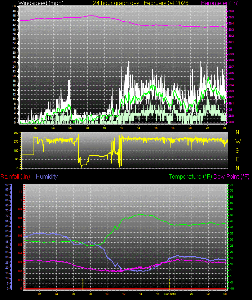Click the '-10' temperature axis value
Screen dimensions: 252x300
pyautogui.click(x=231, y=288)
